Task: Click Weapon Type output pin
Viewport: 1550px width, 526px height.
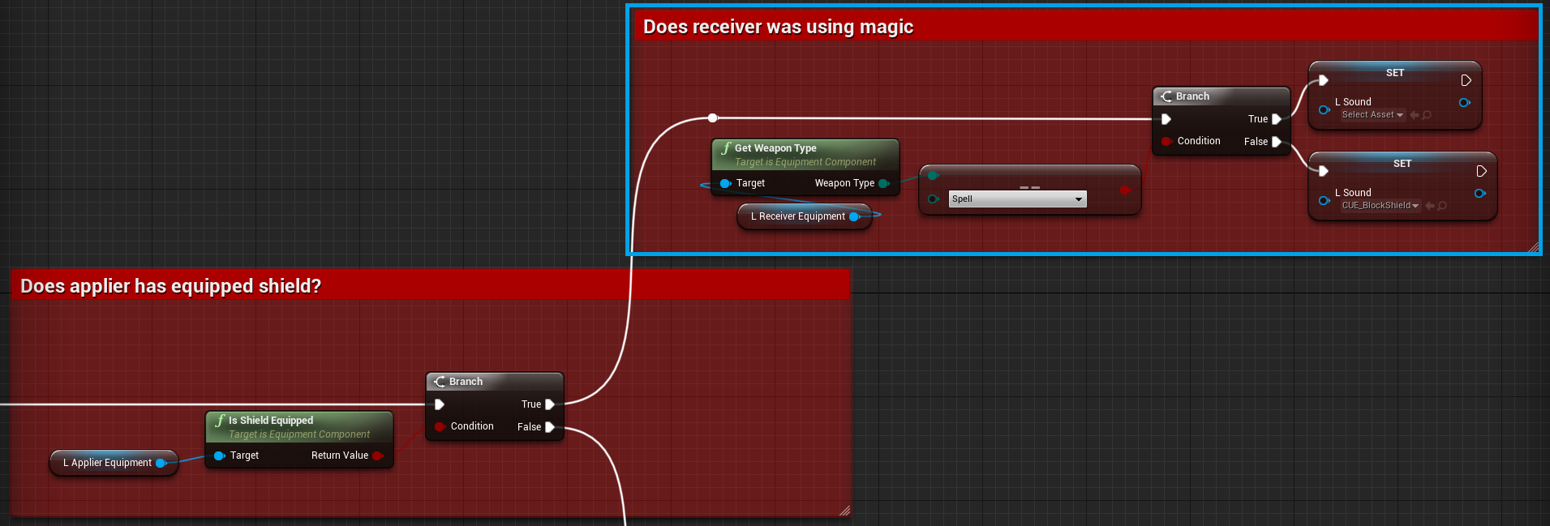Action: [x=883, y=183]
